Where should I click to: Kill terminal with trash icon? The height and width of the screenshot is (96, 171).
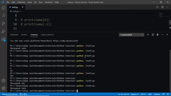click(x=157, y=35)
